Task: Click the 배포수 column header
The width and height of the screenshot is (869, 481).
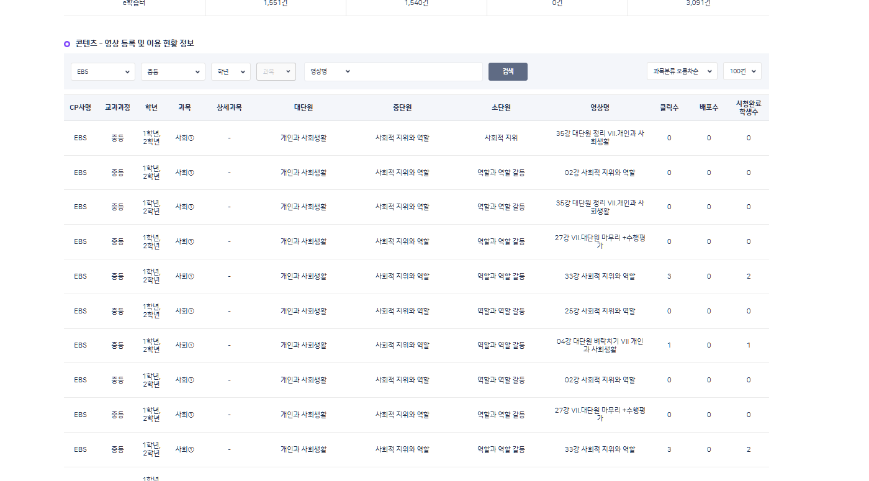Action: pyautogui.click(x=708, y=107)
